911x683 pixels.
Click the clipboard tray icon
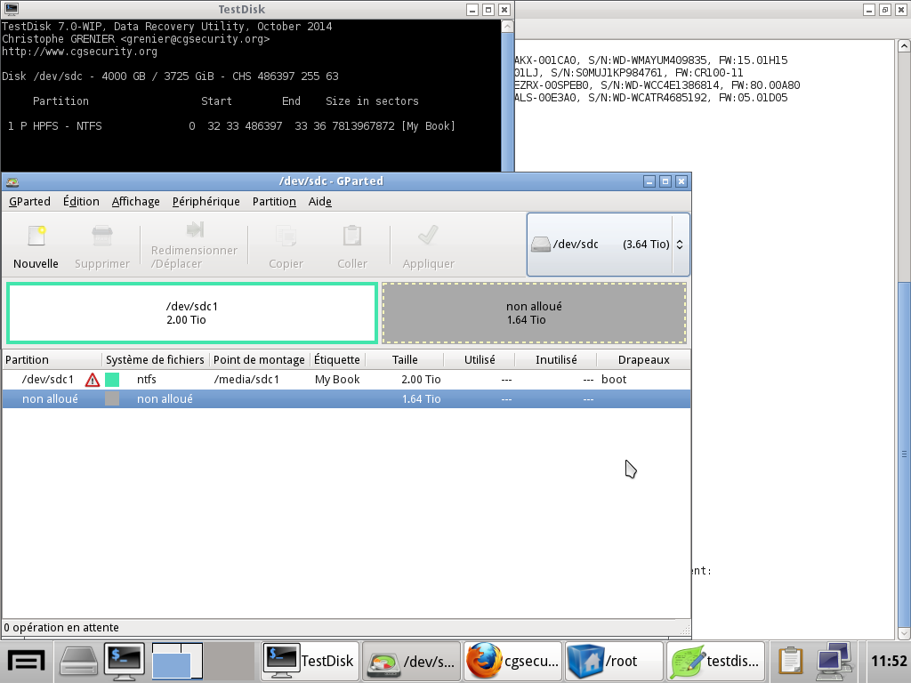pyautogui.click(x=790, y=661)
